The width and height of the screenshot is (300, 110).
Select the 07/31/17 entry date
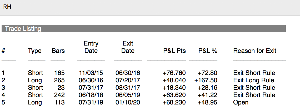pos(91,88)
